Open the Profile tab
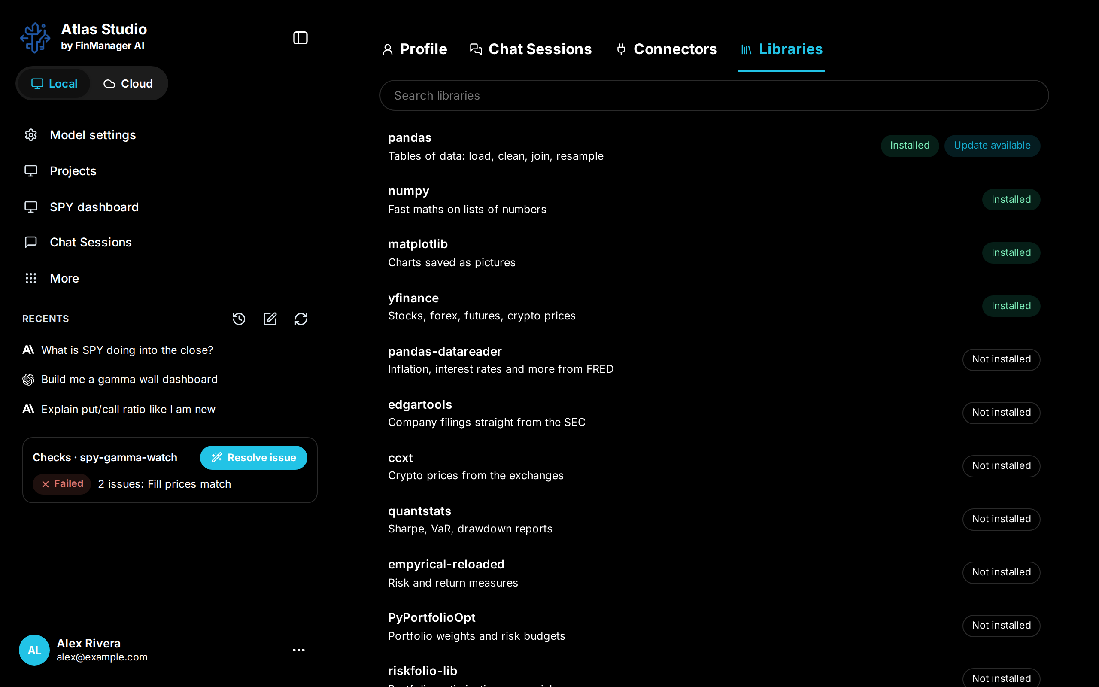The height and width of the screenshot is (687, 1099). [414, 49]
